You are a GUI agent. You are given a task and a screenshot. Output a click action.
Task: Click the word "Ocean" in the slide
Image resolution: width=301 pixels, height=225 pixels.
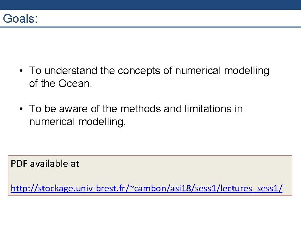pyautogui.click(x=74, y=84)
